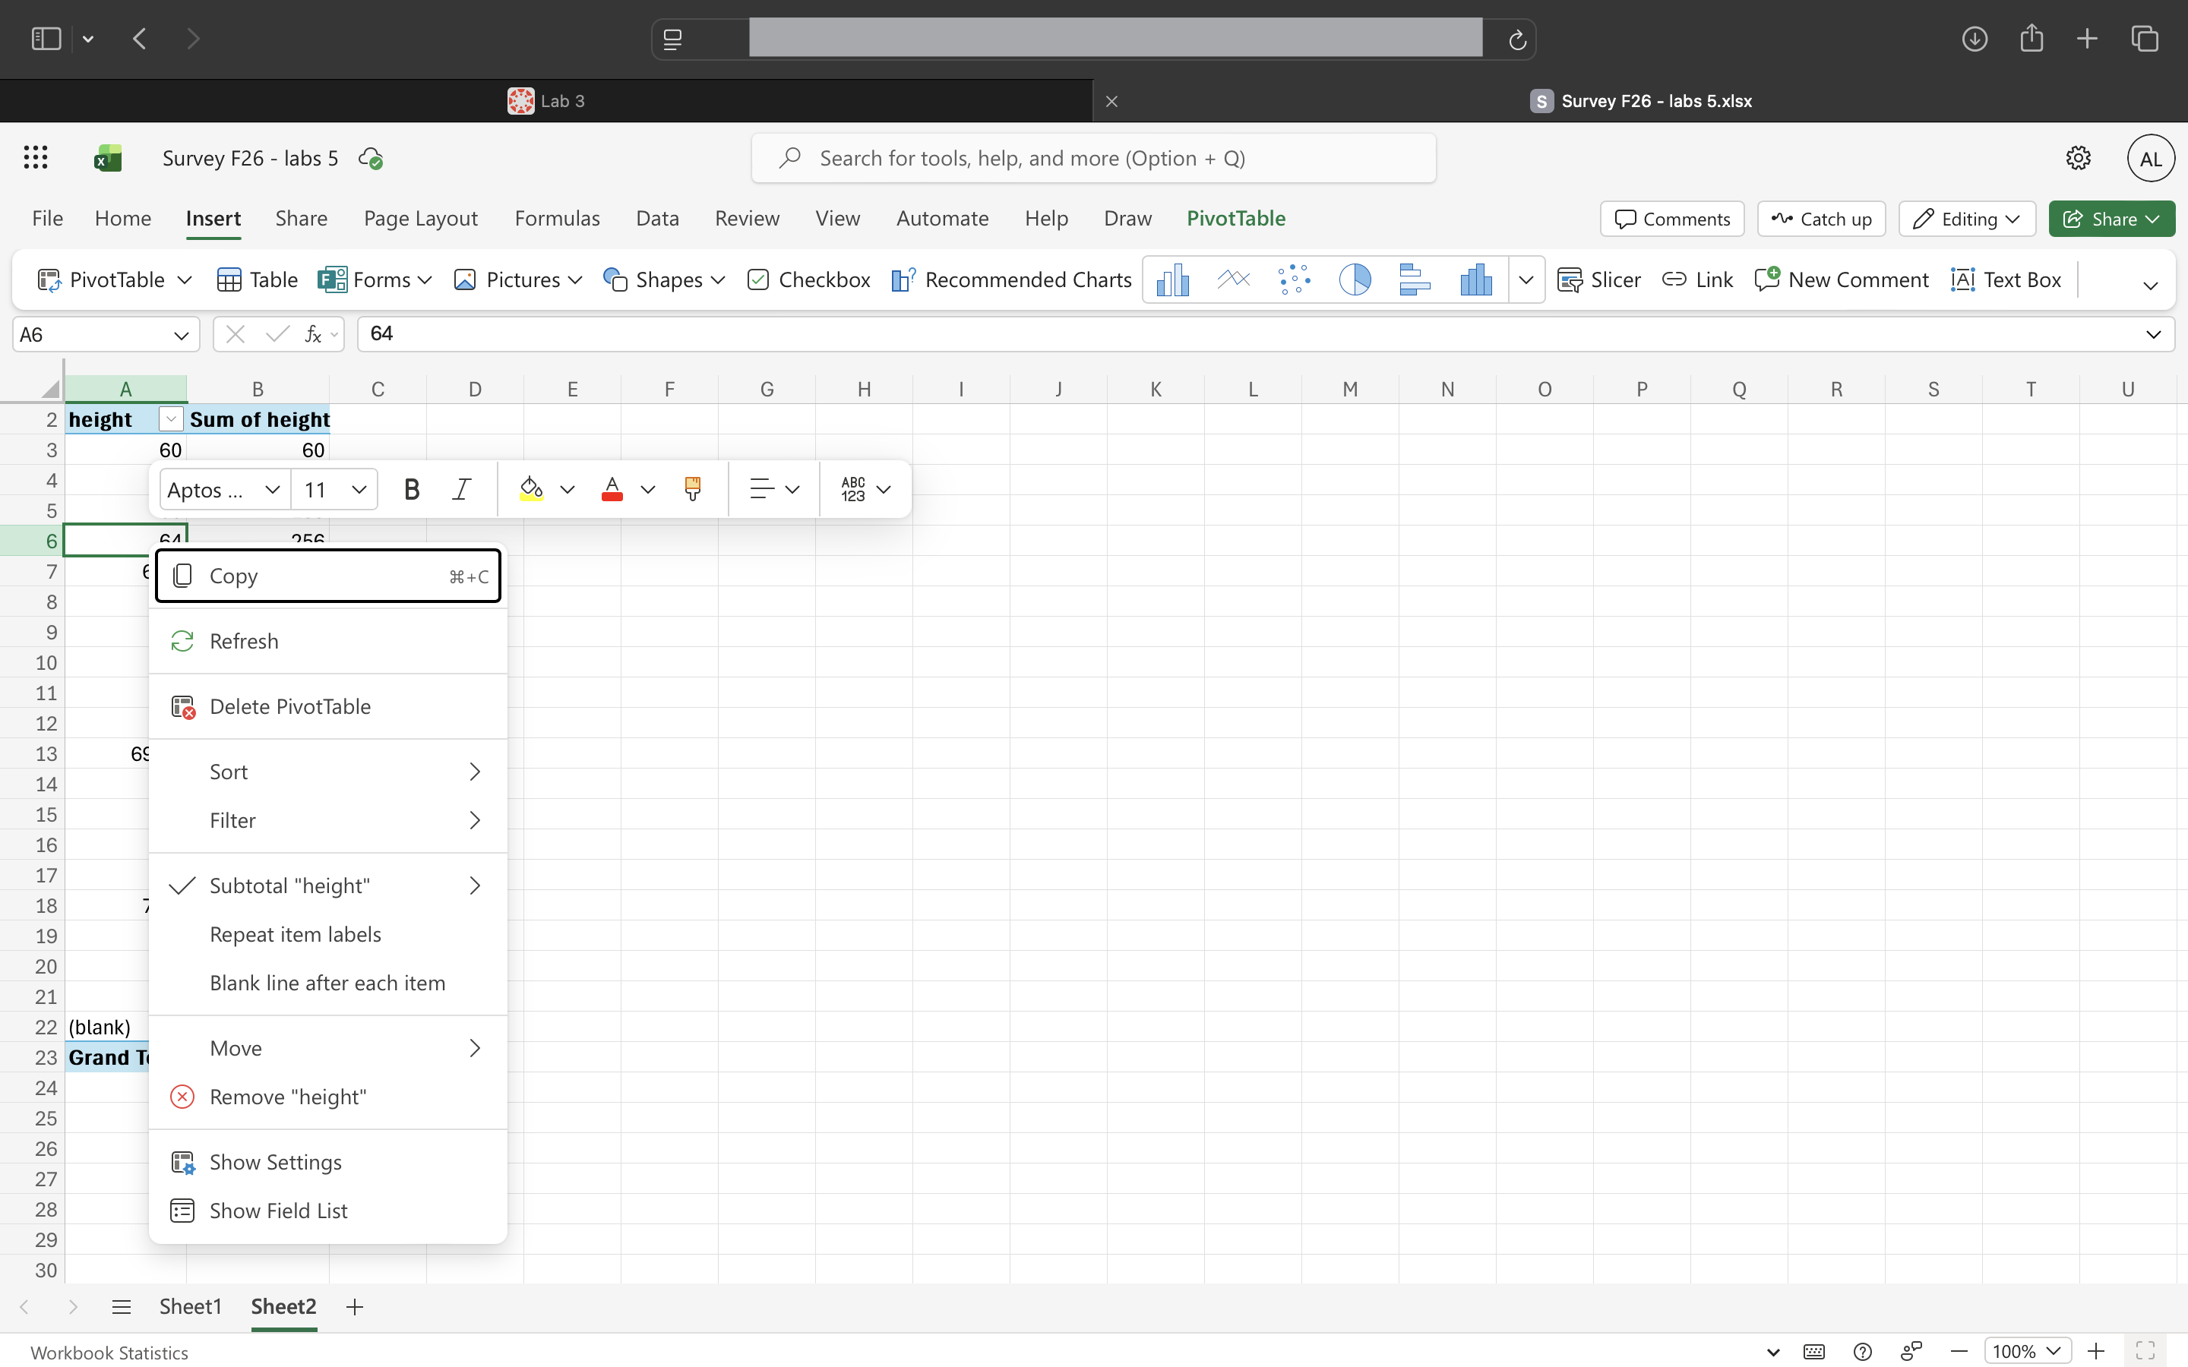Open the Editing mode button

tap(1966, 219)
